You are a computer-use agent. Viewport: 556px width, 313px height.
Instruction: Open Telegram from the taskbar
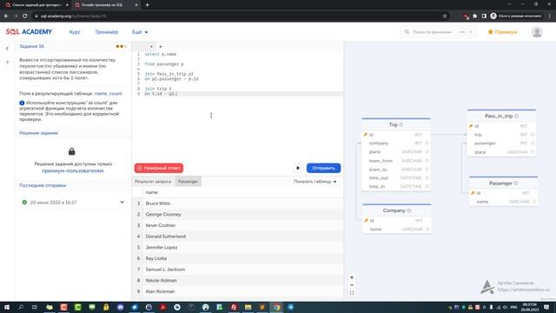pos(290,307)
